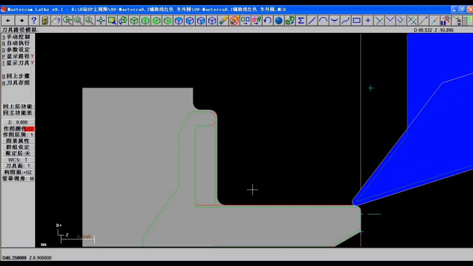Select the Create Rectangle tool
The width and height of the screenshot is (473, 266).
(x=357, y=20)
